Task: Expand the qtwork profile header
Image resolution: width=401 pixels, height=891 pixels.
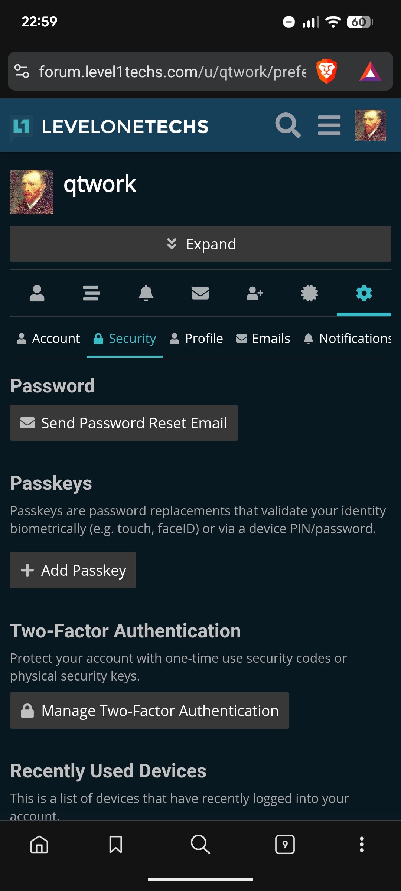Action: [200, 244]
